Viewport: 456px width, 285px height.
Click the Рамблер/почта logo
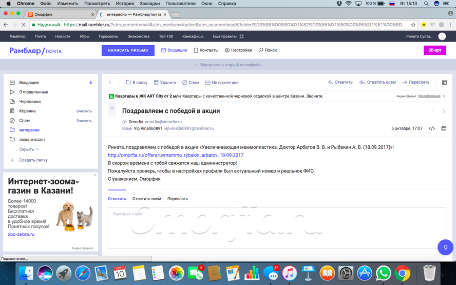[x=35, y=51]
